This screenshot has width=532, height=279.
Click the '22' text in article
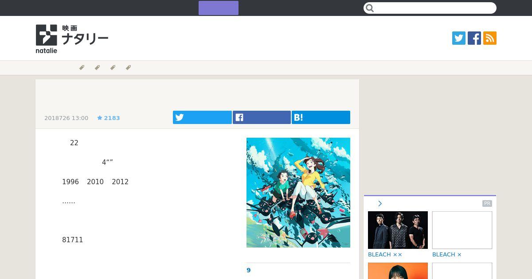[x=74, y=143]
